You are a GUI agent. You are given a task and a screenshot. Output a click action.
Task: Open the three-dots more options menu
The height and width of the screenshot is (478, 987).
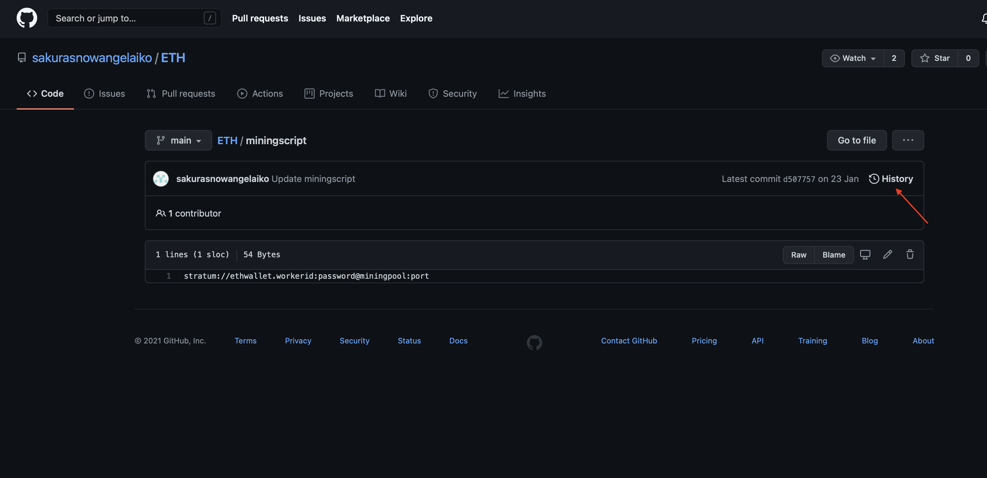point(908,140)
